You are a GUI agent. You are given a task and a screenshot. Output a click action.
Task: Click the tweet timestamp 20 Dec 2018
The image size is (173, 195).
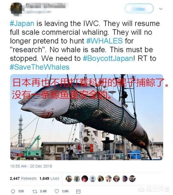[x=31, y=166]
